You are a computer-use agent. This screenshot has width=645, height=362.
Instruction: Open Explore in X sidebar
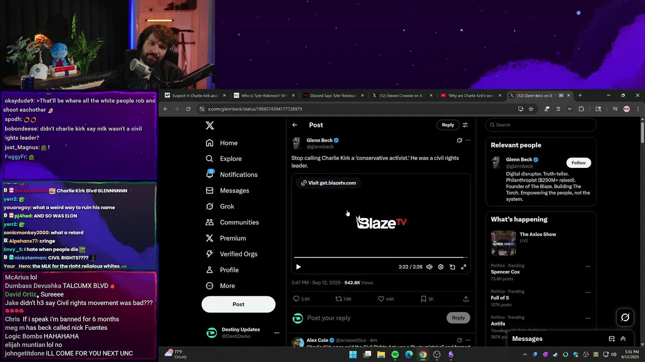pos(224,159)
